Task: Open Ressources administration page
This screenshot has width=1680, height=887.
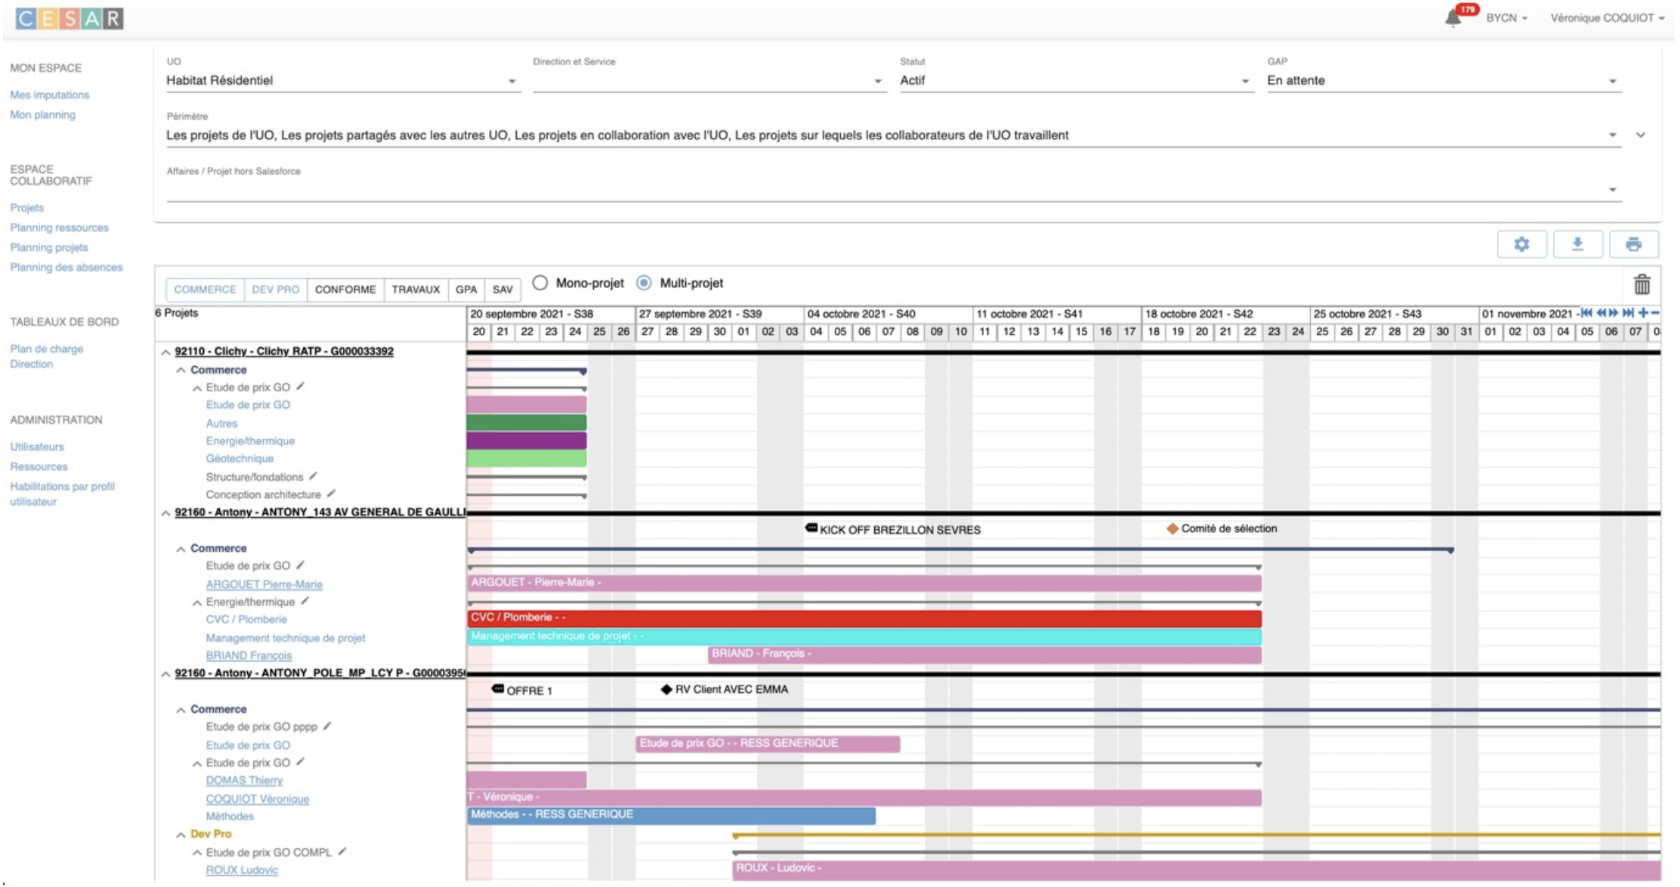Action: (x=39, y=466)
